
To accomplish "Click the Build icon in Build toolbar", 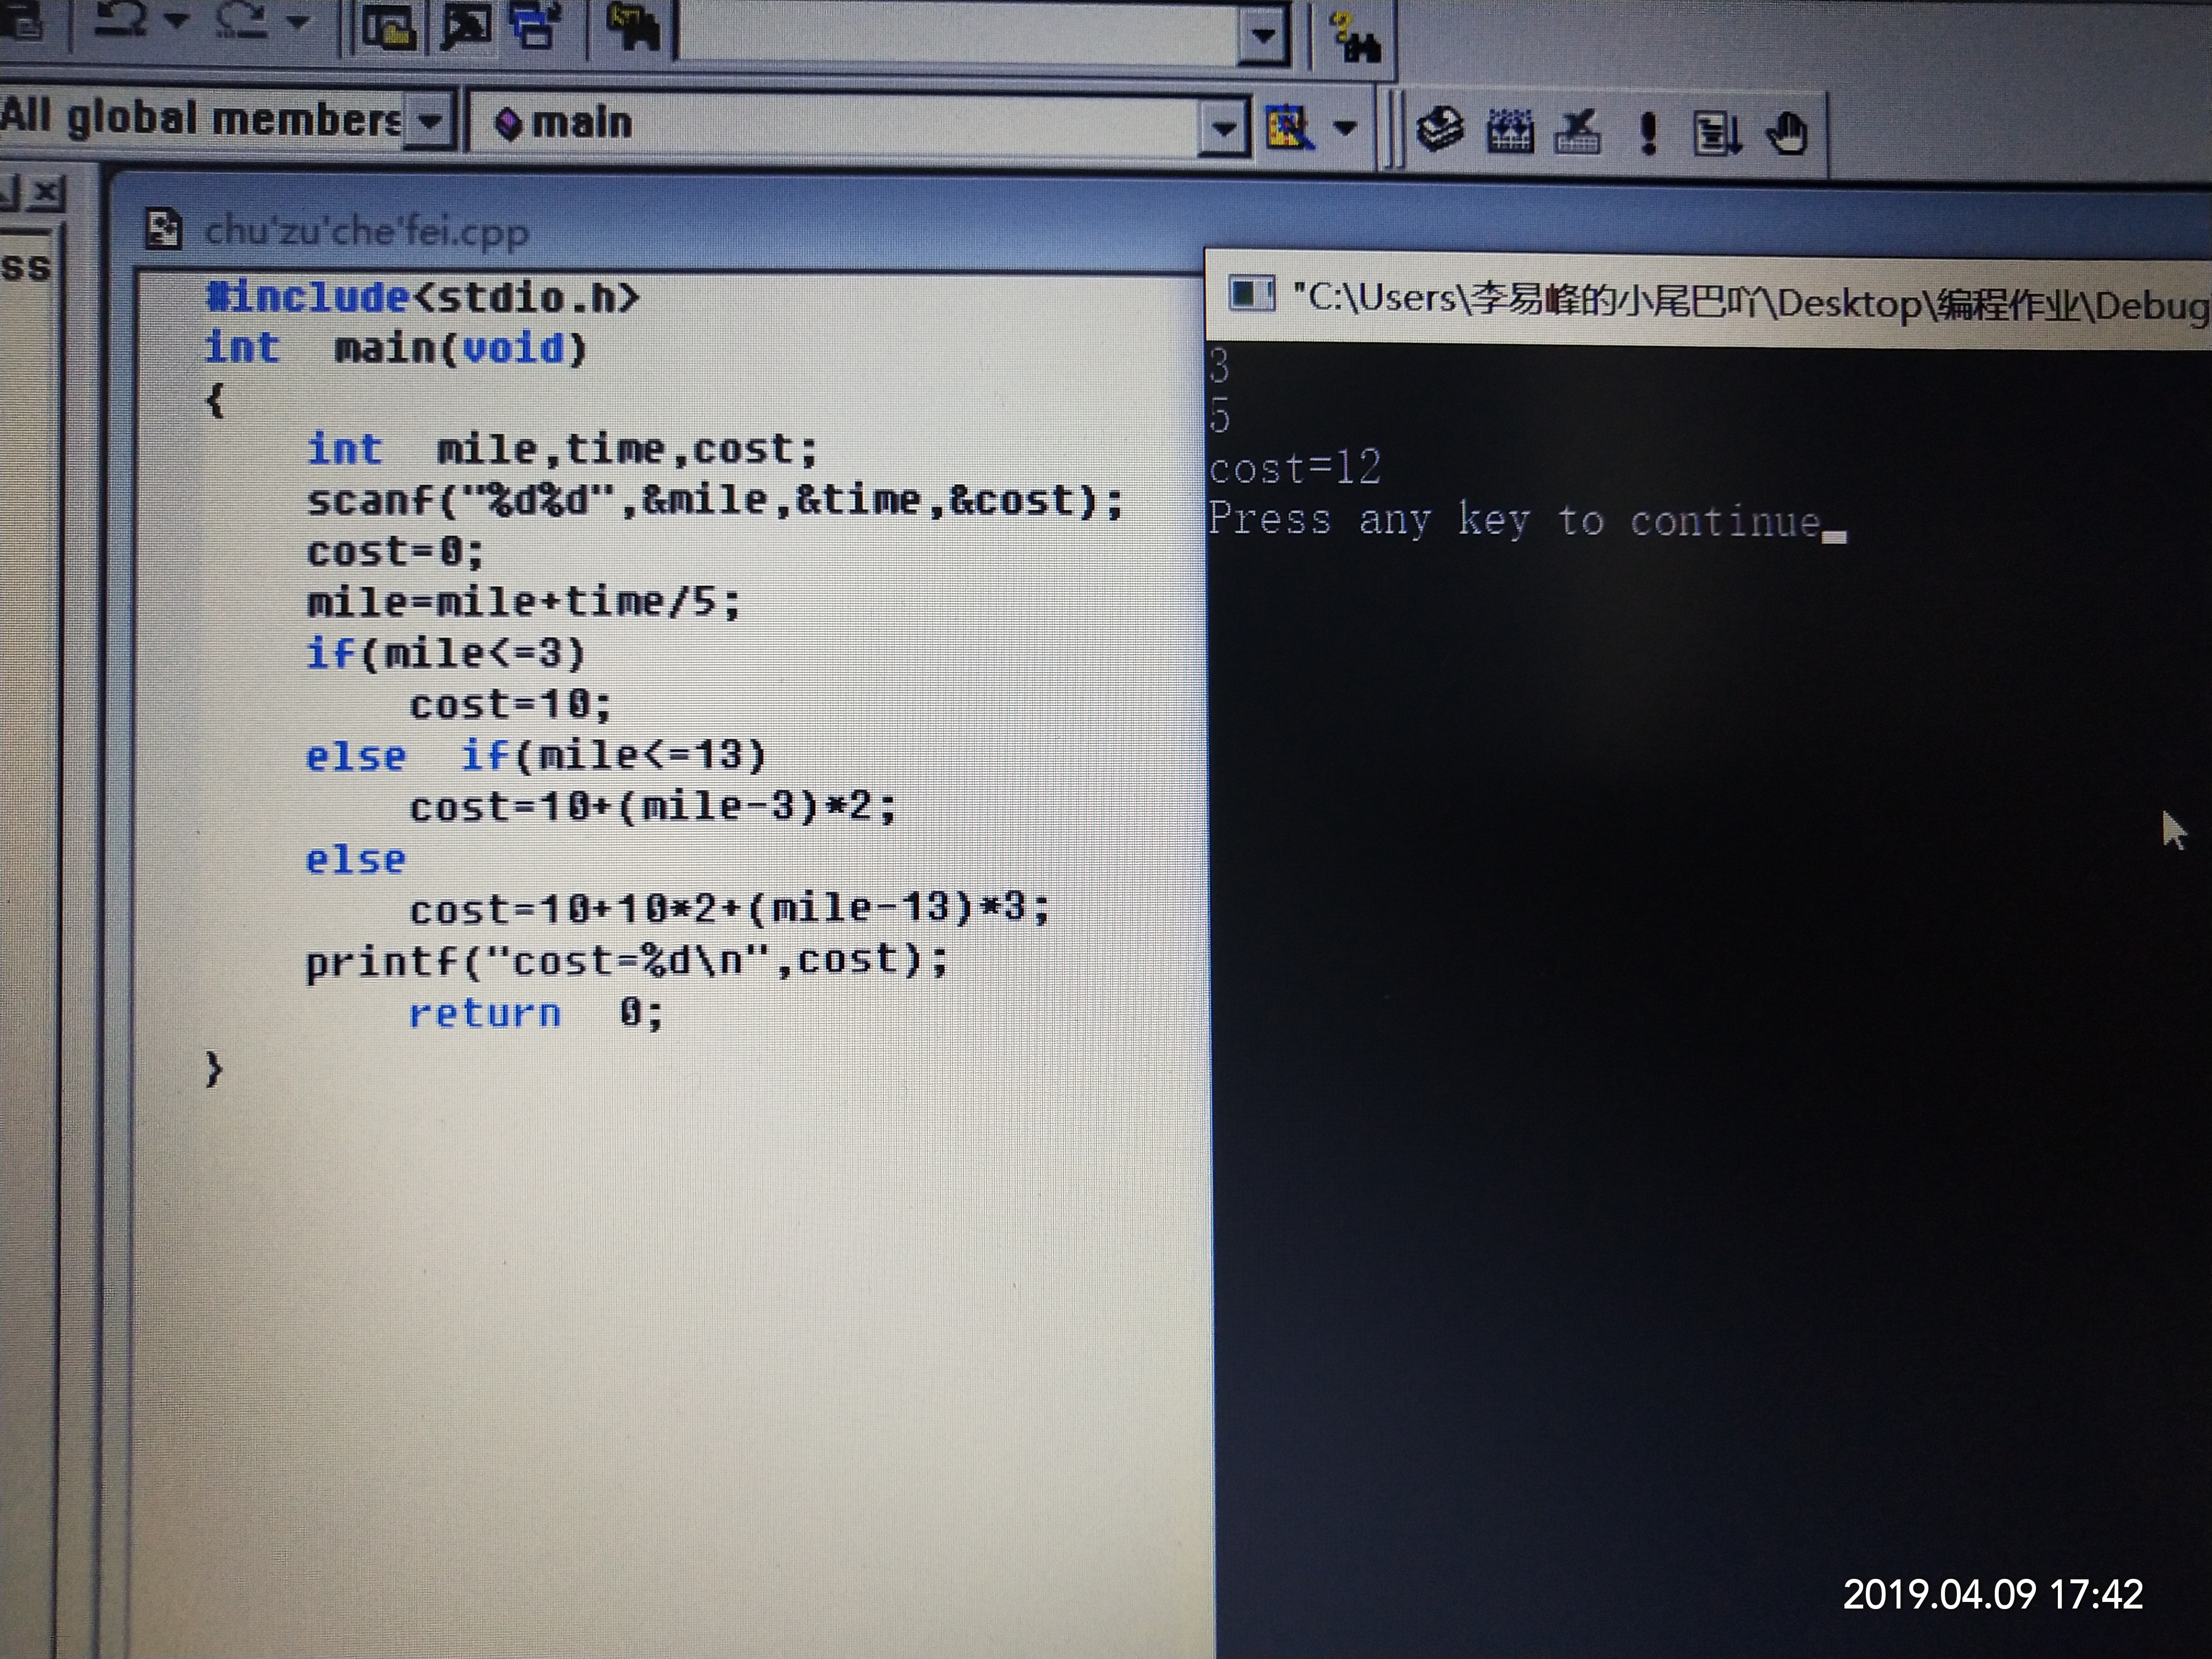I will pos(1510,132).
